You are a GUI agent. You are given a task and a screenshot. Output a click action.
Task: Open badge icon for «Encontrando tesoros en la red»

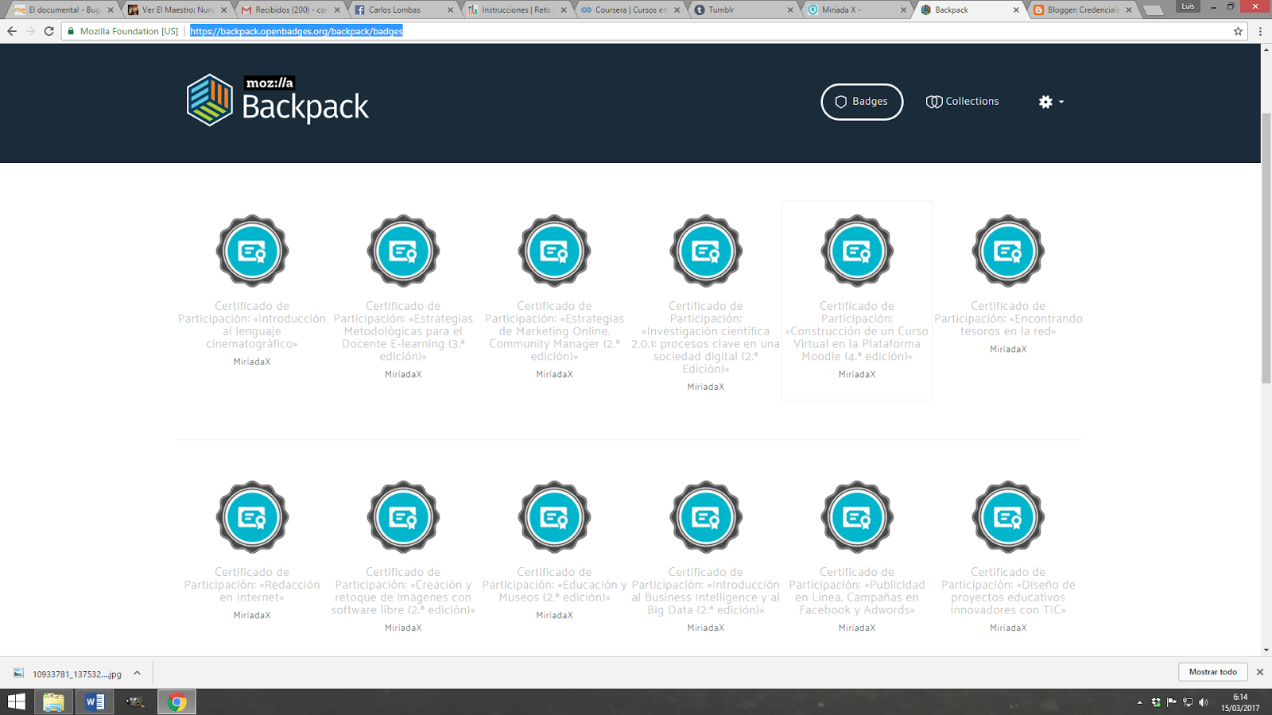(1008, 251)
